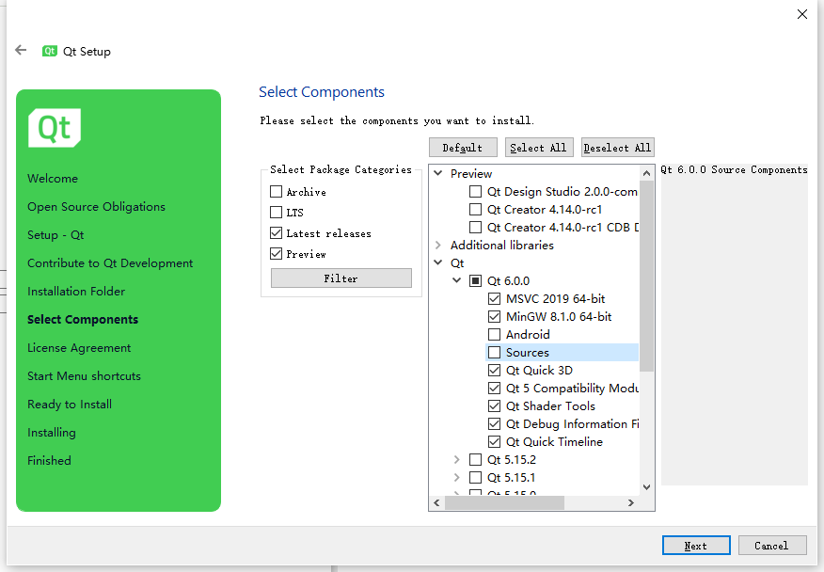Uncheck the Latest releases category
This screenshot has height=572, width=824.
pyautogui.click(x=276, y=233)
